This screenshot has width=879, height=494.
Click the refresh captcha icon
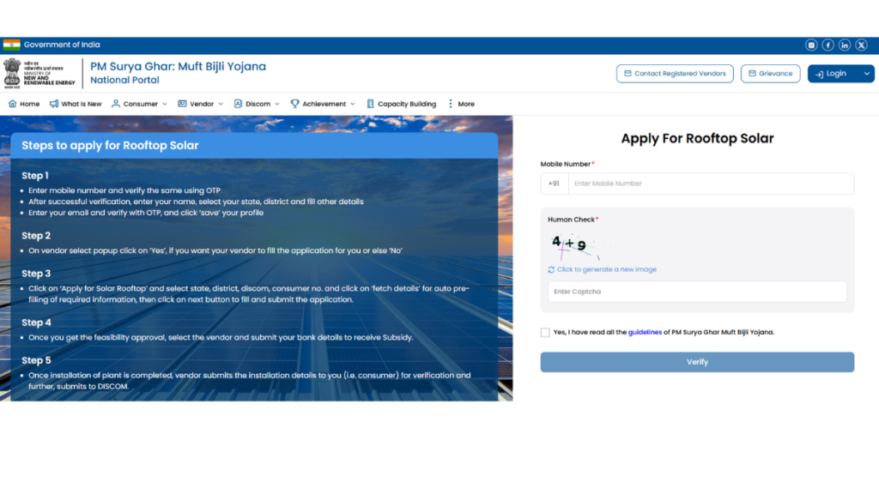point(551,269)
